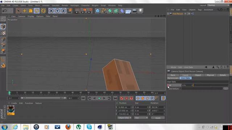Open the array modeling objects icon
232x130 pixels.
(116, 11)
